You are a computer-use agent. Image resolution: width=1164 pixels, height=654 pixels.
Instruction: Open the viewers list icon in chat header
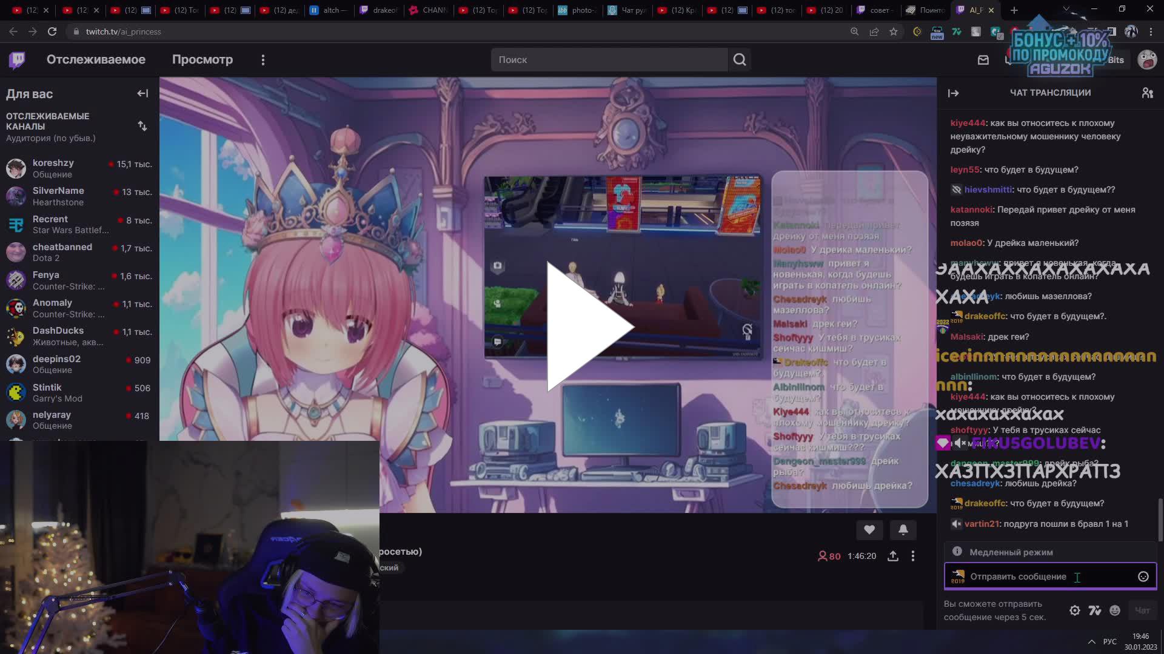click(x=1146, y=92)
